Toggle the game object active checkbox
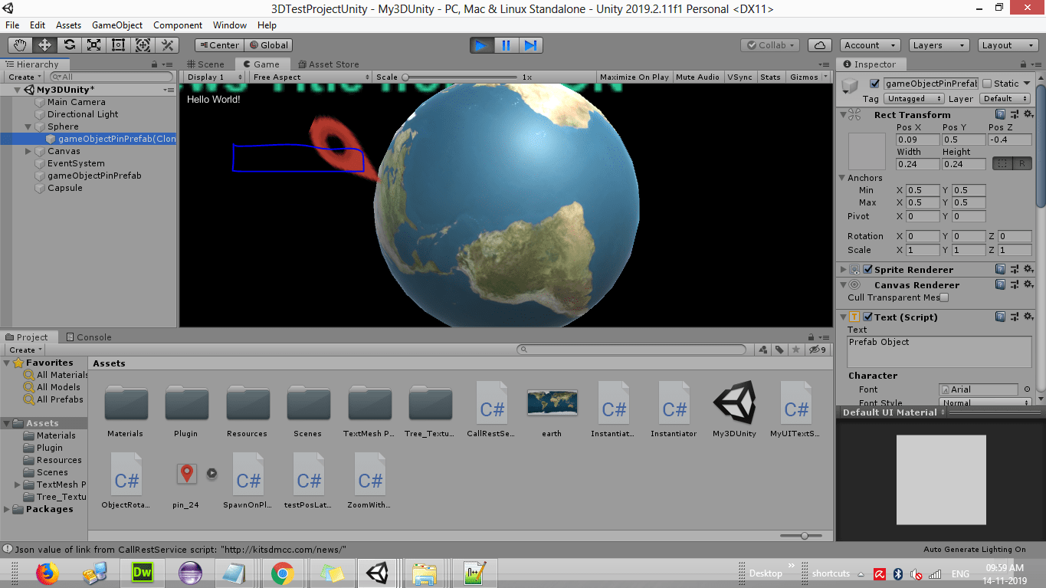This screenshot has height=588, width=1046. click(x=874, y=84)
